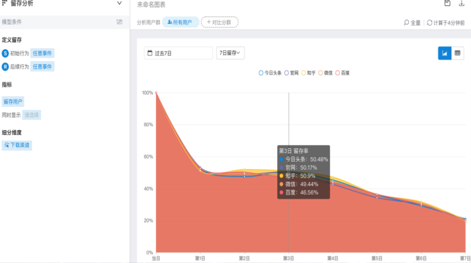Switch to the area chart view icon
Viewport: 471px width, 263px height.
[445, 53]
